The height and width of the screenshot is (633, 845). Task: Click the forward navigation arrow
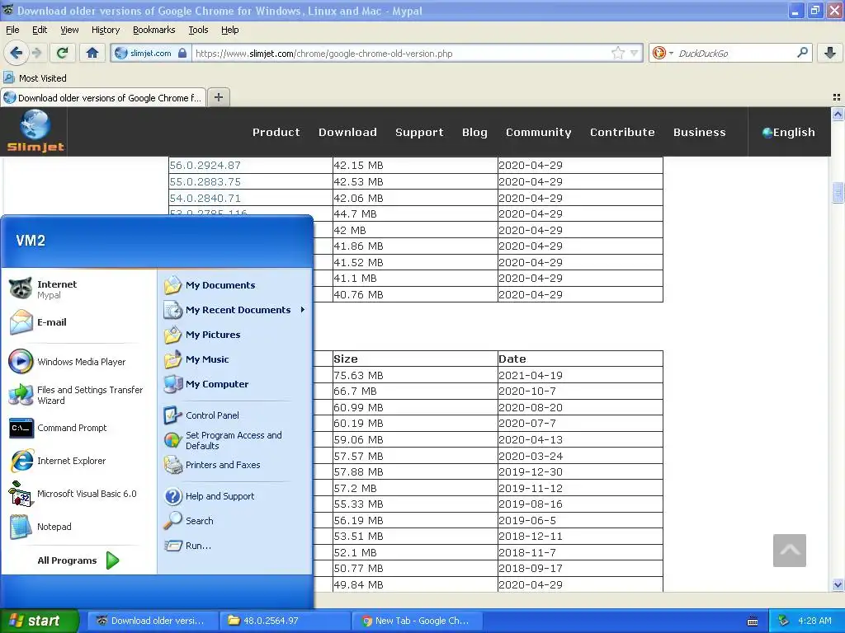coord(36,53)
